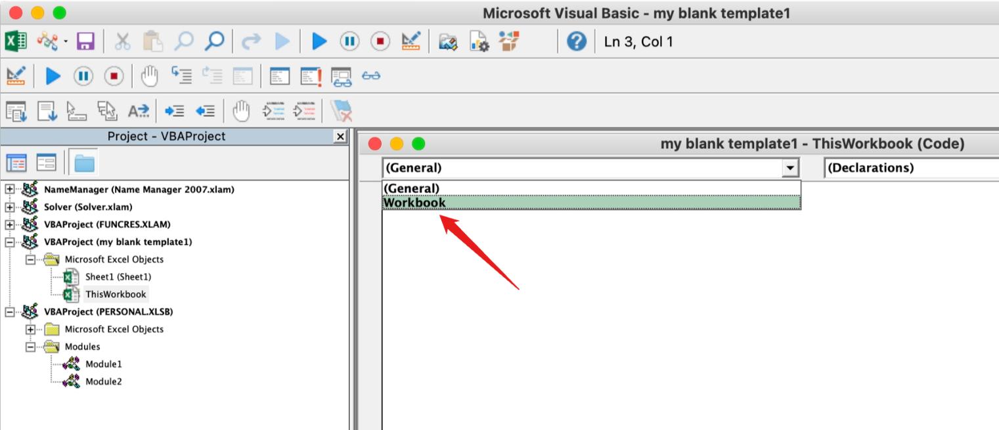Expand the Solver (Solver.xlam) node
This screenshot has height=430, width=999.
point(9,207)
